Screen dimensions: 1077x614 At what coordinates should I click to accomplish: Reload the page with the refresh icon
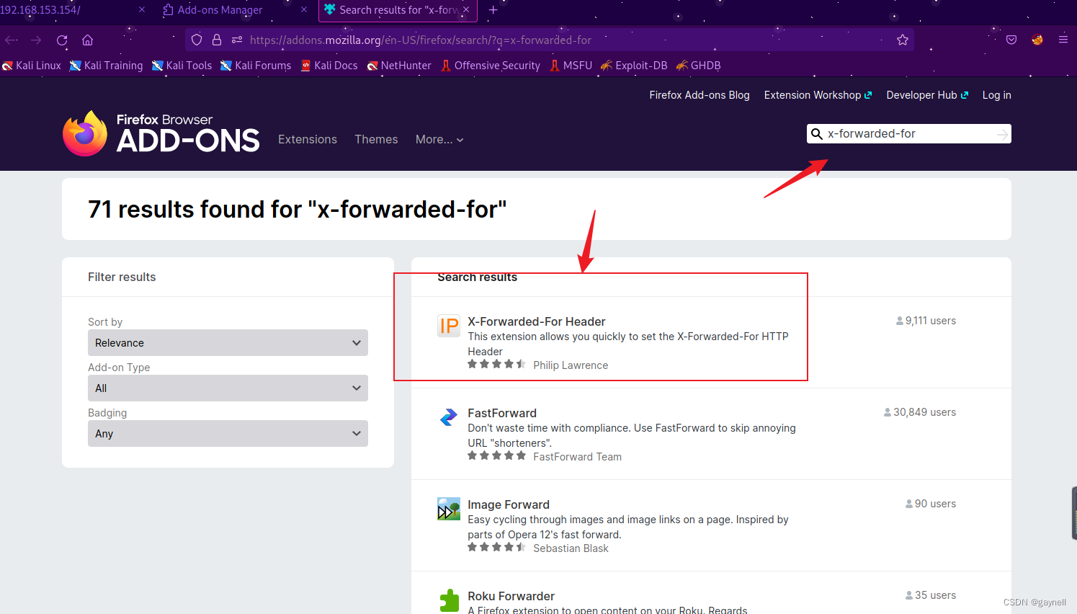click(x=62, y=40)
